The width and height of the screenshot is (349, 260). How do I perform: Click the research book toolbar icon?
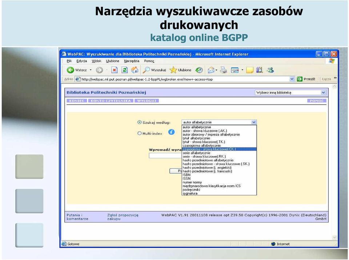[x=260, y=70]
